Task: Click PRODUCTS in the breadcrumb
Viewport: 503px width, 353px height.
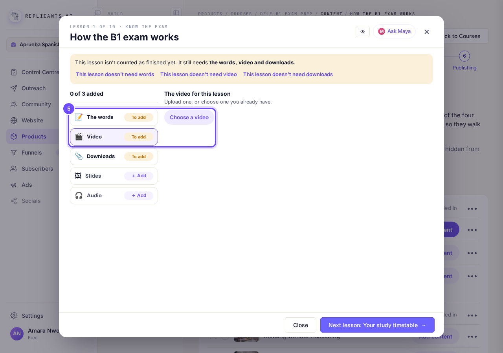Action: pos(210,14)
